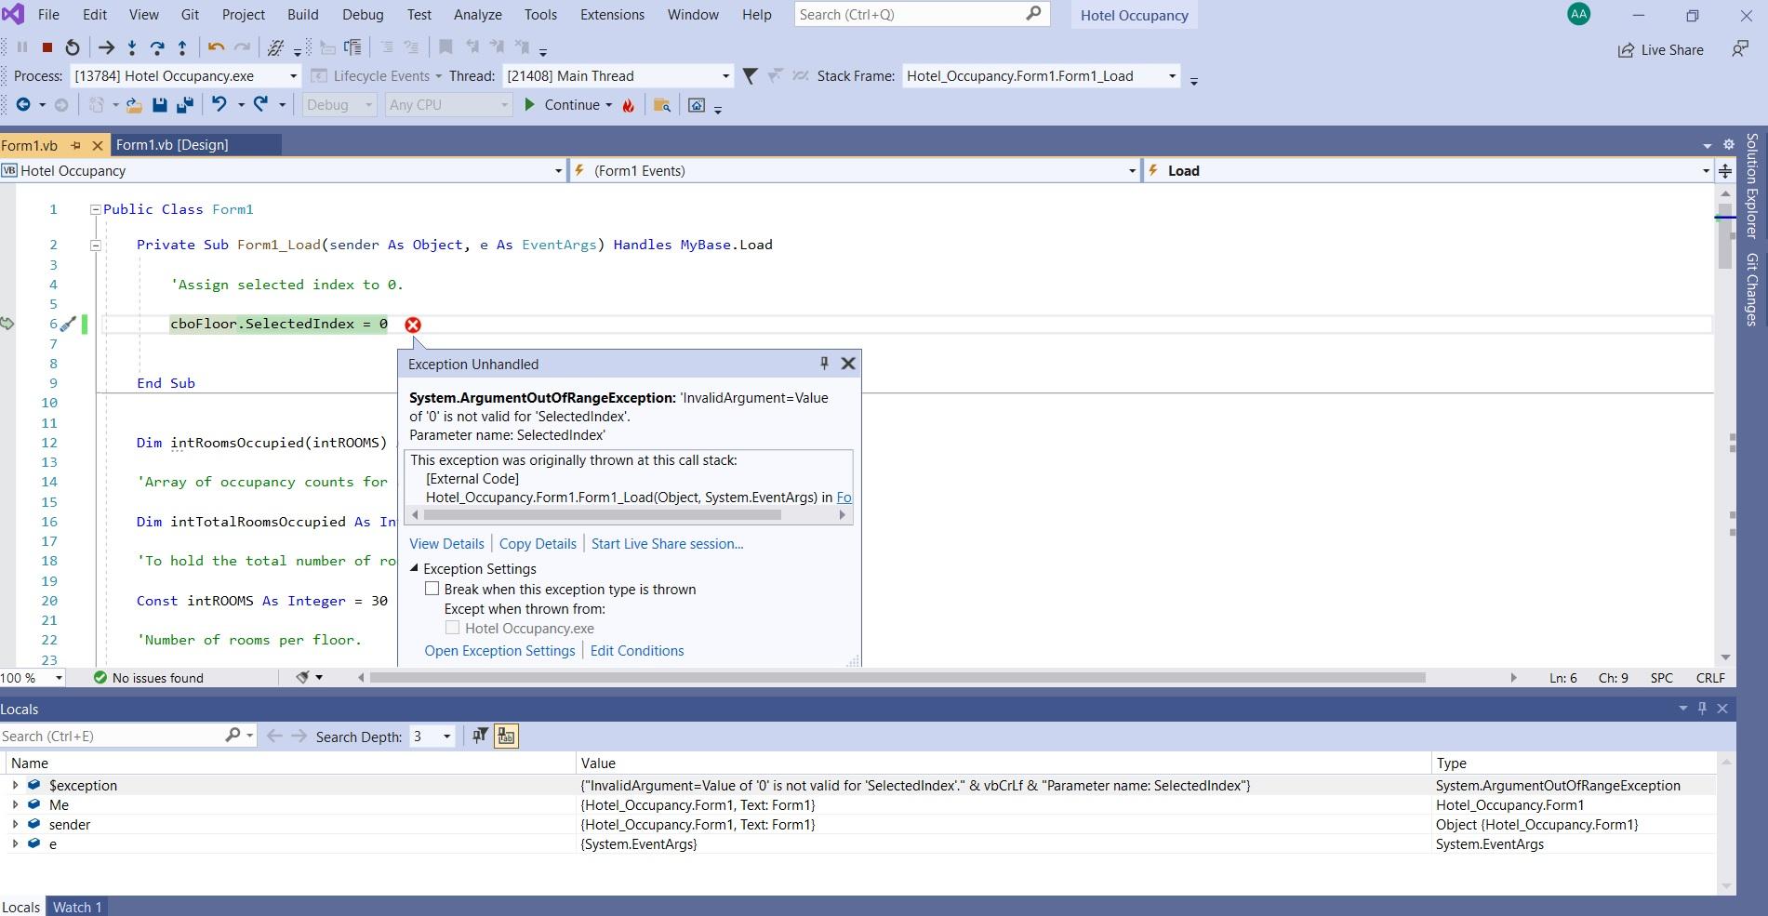
Task: Open the File menu
Action: [48, 15]
